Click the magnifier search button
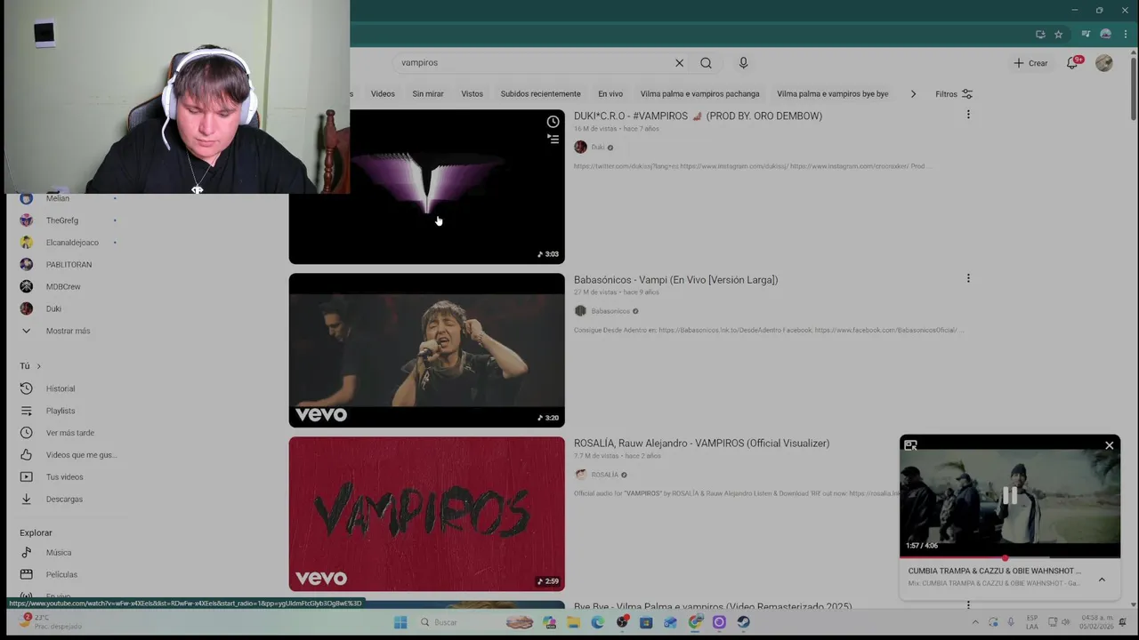This screenshot has height=640, width=1139. click(706, 63)
